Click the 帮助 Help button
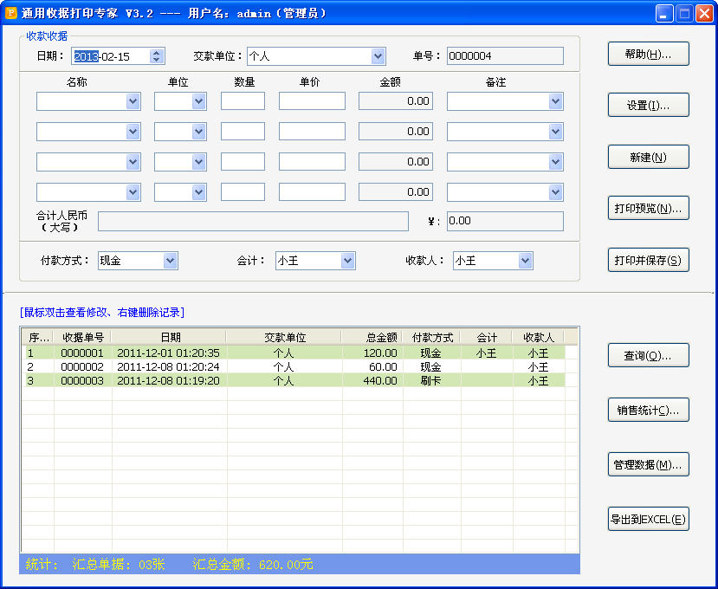 648,53
